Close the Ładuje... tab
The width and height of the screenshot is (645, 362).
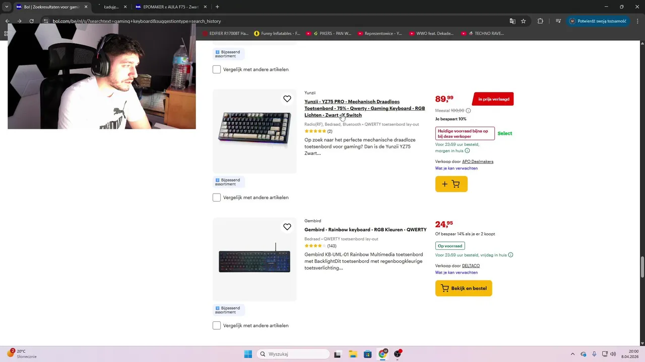click(125, 7)
